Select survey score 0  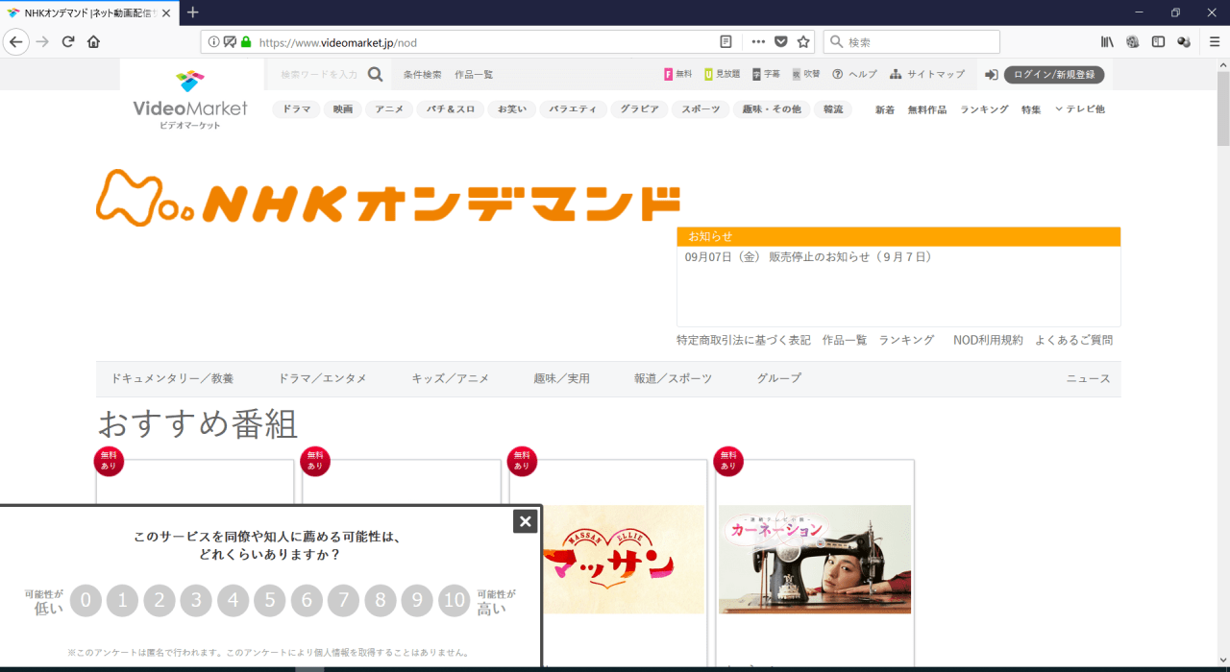coord(86,601)
